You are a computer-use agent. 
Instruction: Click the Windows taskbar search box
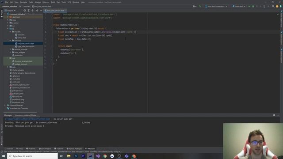32,156
